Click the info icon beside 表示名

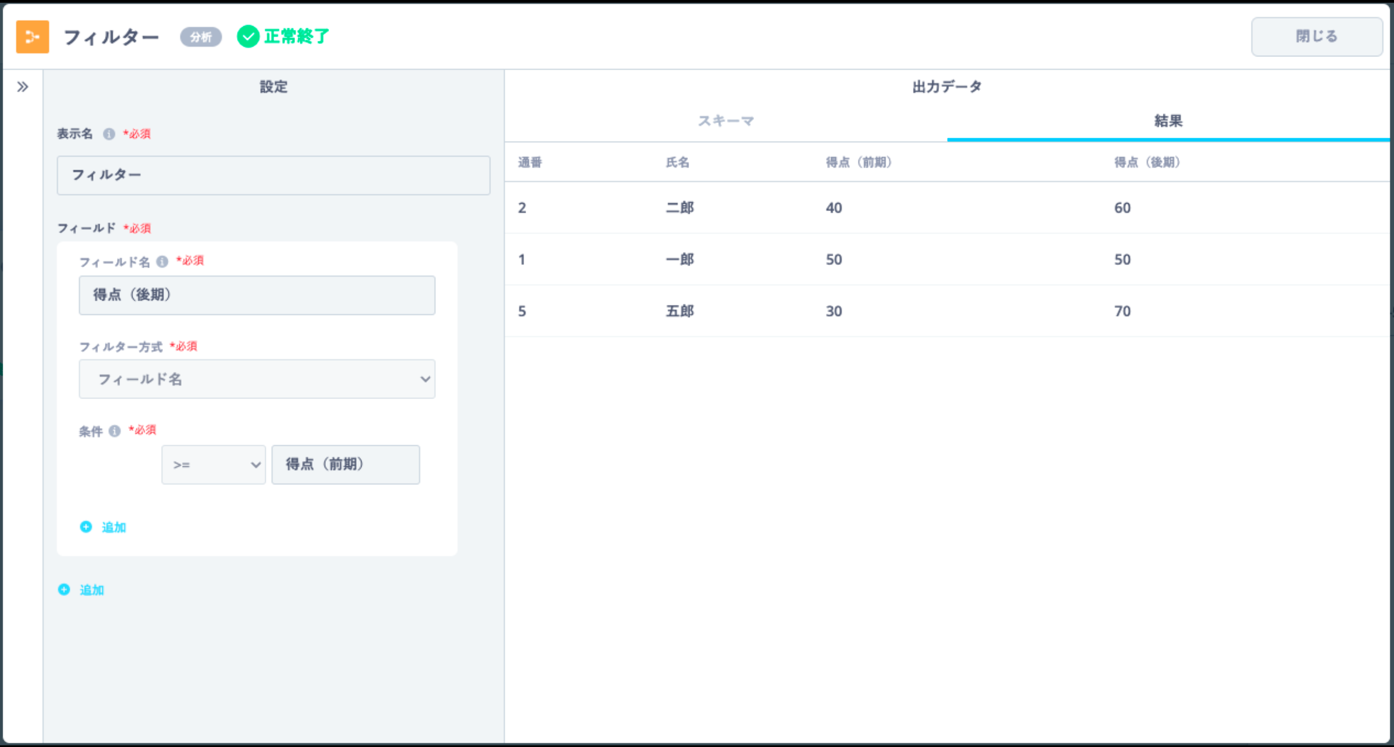109,134
